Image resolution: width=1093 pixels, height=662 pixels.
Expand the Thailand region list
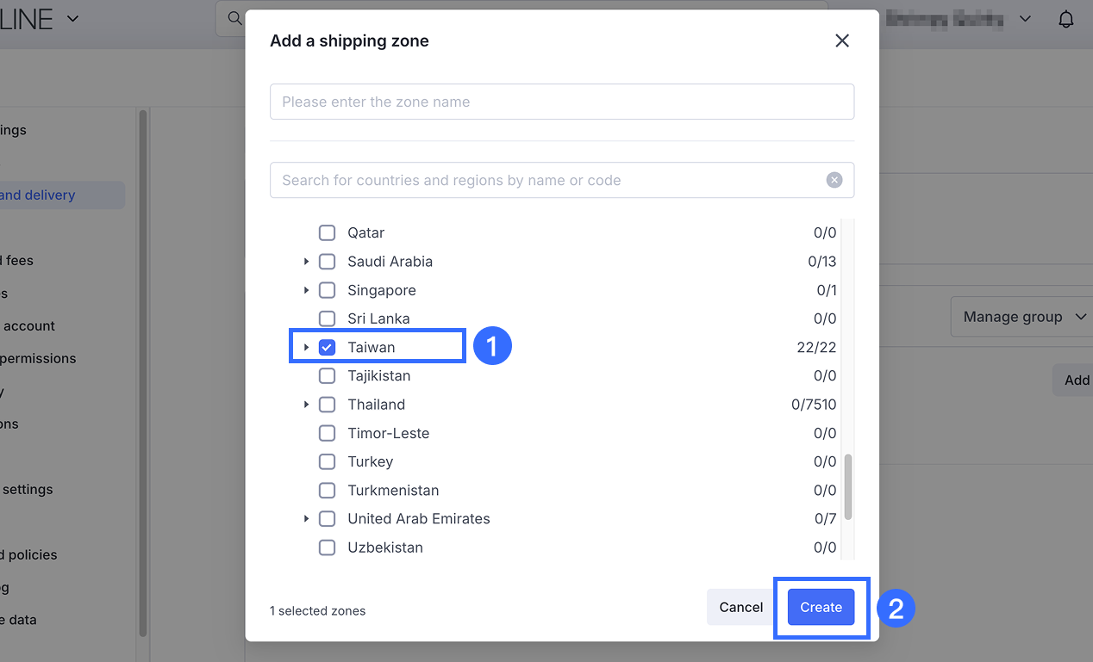[306, 405]
